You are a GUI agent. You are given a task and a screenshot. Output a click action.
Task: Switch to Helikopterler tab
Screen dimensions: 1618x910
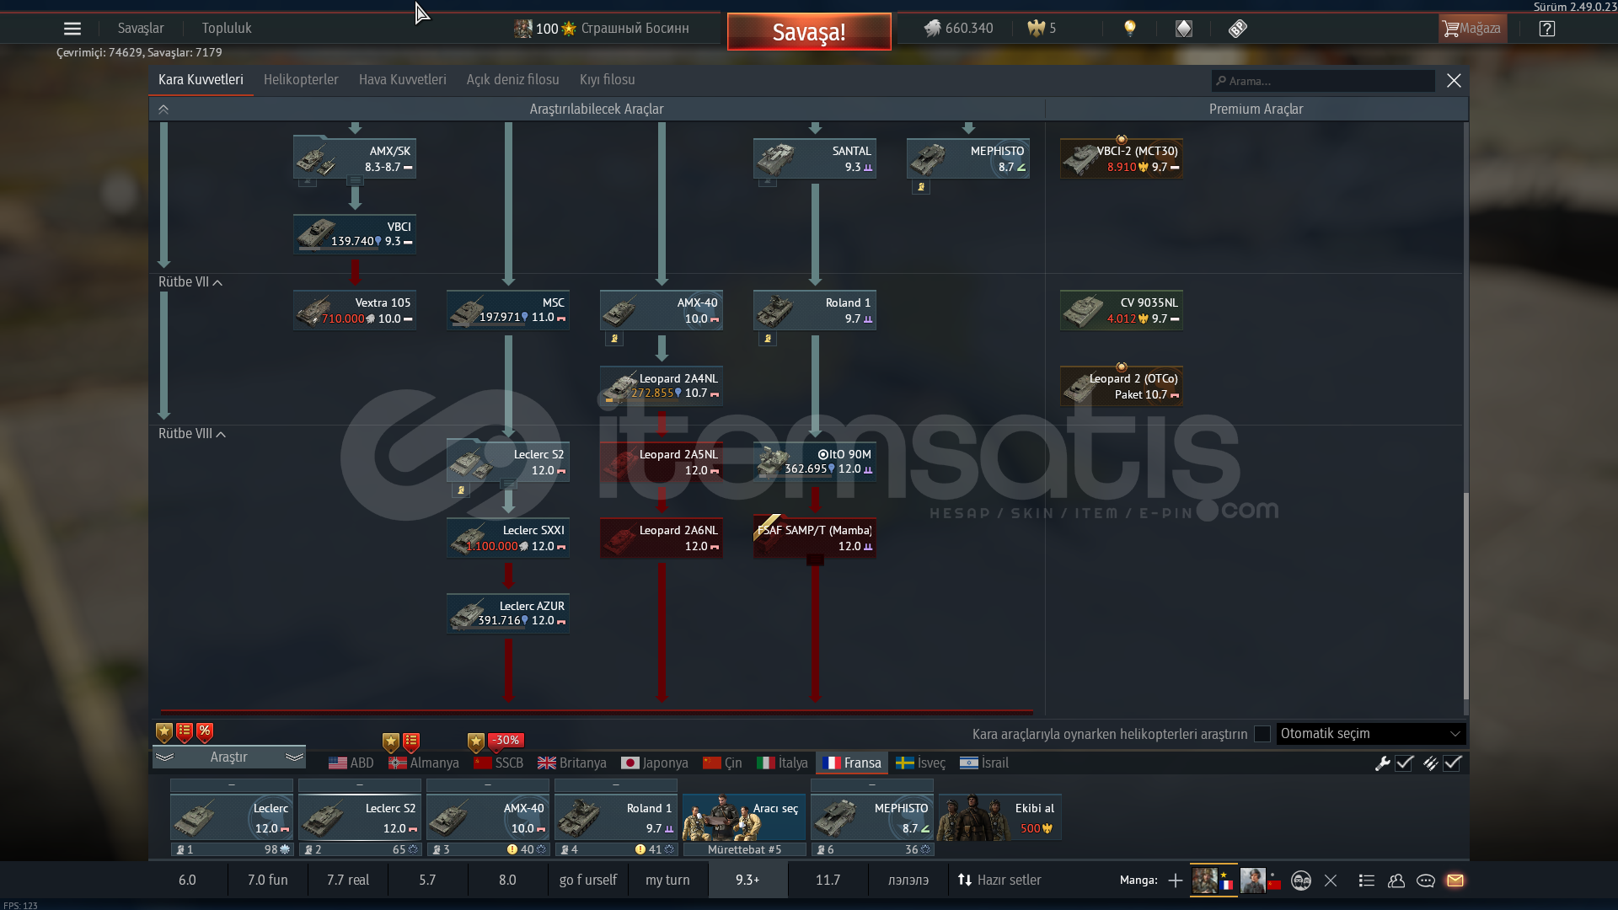coord(301,79)
